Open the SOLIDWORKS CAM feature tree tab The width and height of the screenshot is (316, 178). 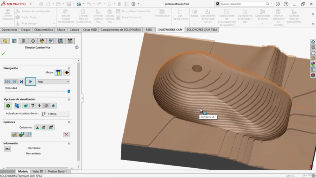pos(51,41)
